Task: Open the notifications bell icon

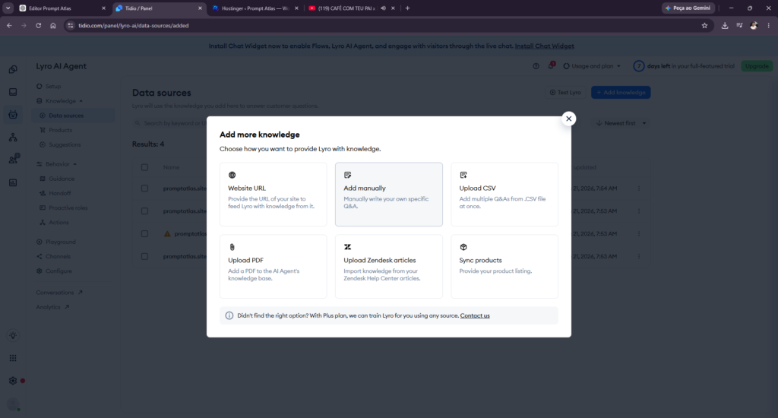Action: coord(551,65)
